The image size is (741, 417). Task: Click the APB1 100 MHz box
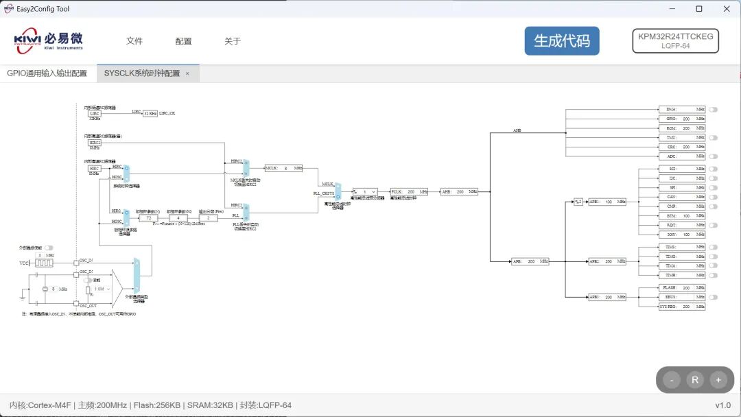607,202
